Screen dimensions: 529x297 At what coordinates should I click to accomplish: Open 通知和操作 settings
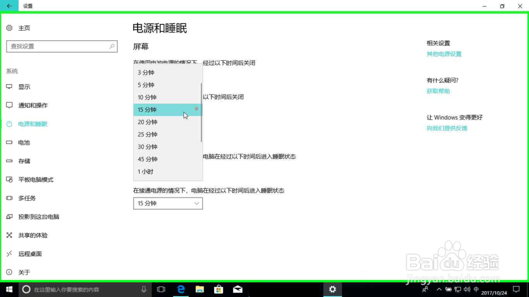point(33,106)
